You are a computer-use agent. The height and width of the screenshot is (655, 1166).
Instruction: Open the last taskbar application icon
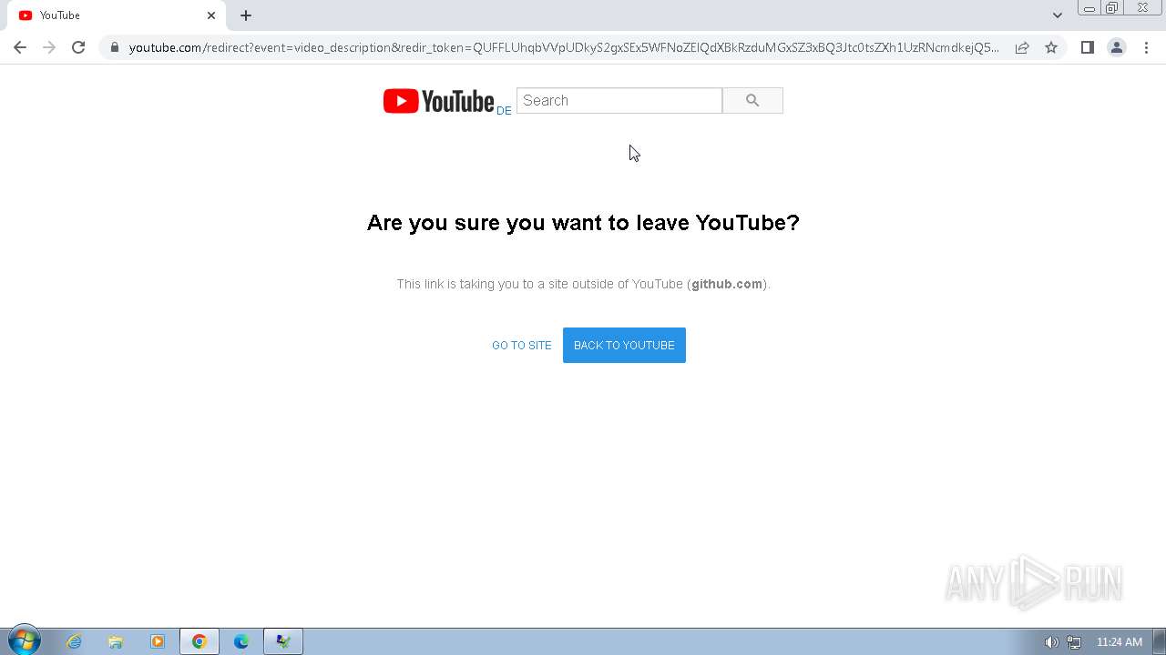click(283, 642)
